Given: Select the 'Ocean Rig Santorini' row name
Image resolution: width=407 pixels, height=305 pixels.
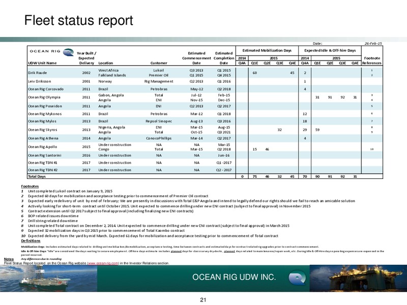Looking at the screenshot, I should point(45,156).
